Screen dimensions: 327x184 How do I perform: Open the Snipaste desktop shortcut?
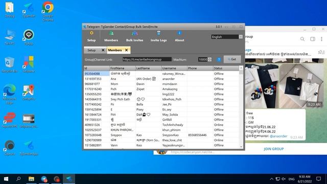point(29,64)
